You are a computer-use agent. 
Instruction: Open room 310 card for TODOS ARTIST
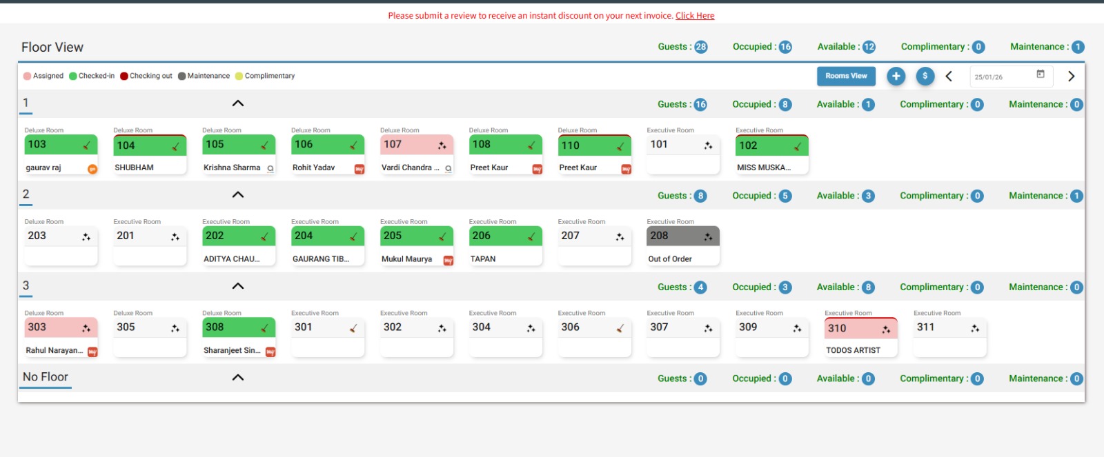(x=860, y=337)
